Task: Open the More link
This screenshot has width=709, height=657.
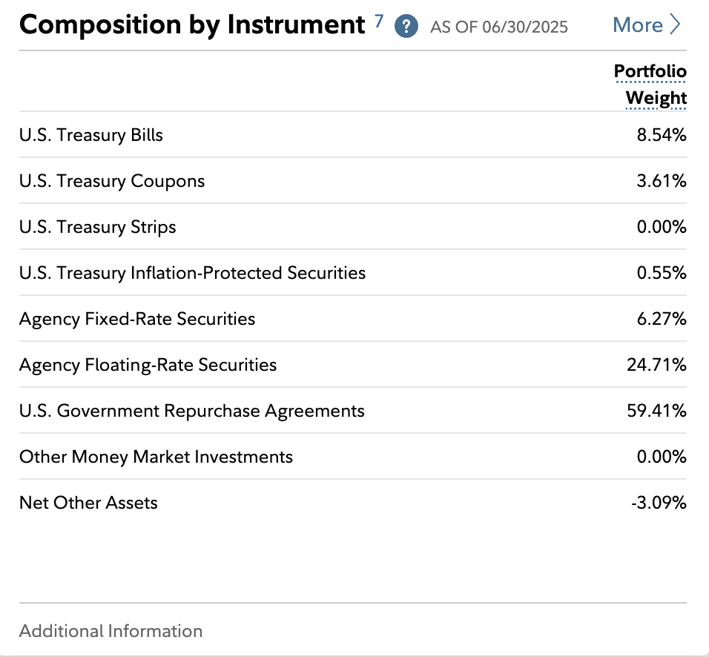Action: 637,25
